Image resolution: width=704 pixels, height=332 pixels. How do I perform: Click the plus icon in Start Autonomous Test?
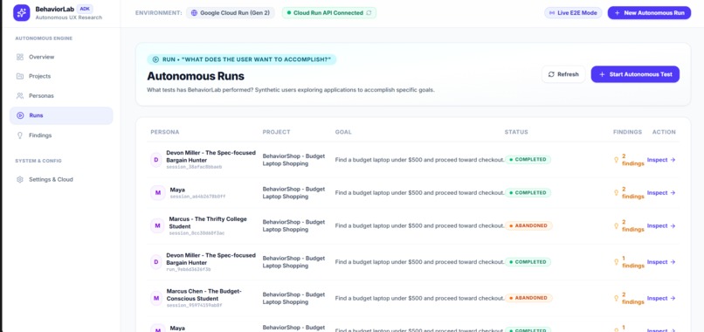point(602,74)
